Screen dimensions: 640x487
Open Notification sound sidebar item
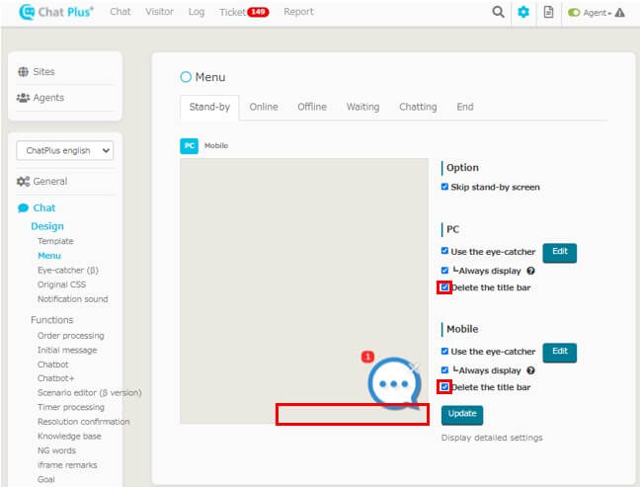(73, 299)
